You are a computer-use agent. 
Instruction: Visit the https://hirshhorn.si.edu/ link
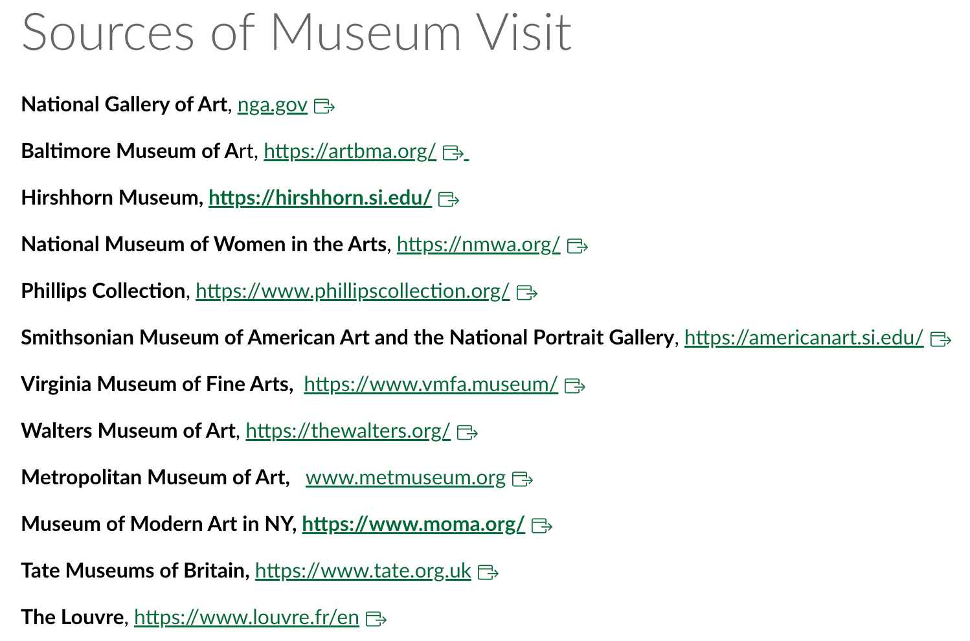(320, 198)
